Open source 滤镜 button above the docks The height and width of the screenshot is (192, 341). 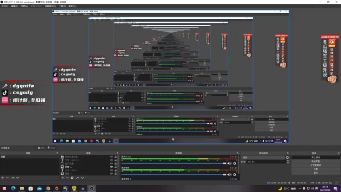pyautogui.click(x=51, y=148)
